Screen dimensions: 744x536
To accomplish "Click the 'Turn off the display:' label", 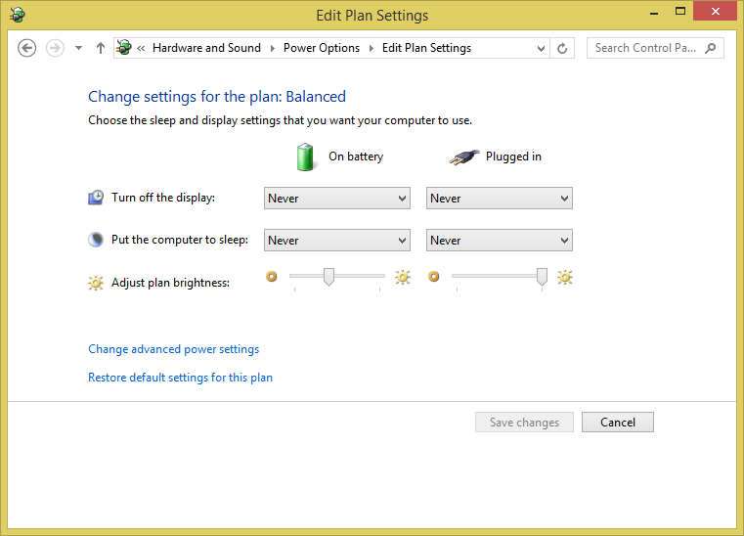I will click(163, 198).
